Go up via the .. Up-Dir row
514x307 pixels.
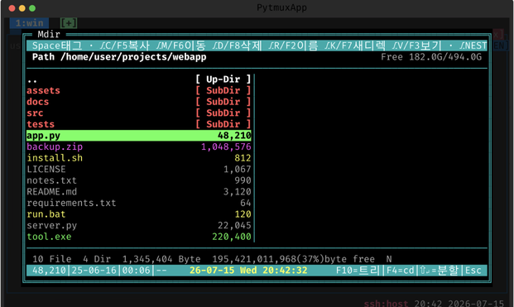click(x=139, y=79)
